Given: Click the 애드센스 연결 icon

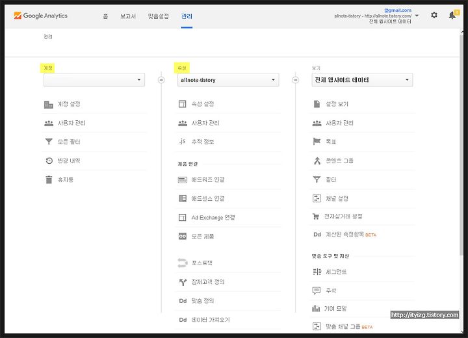Looking at the screenshot, I should (x=183, y=198).
